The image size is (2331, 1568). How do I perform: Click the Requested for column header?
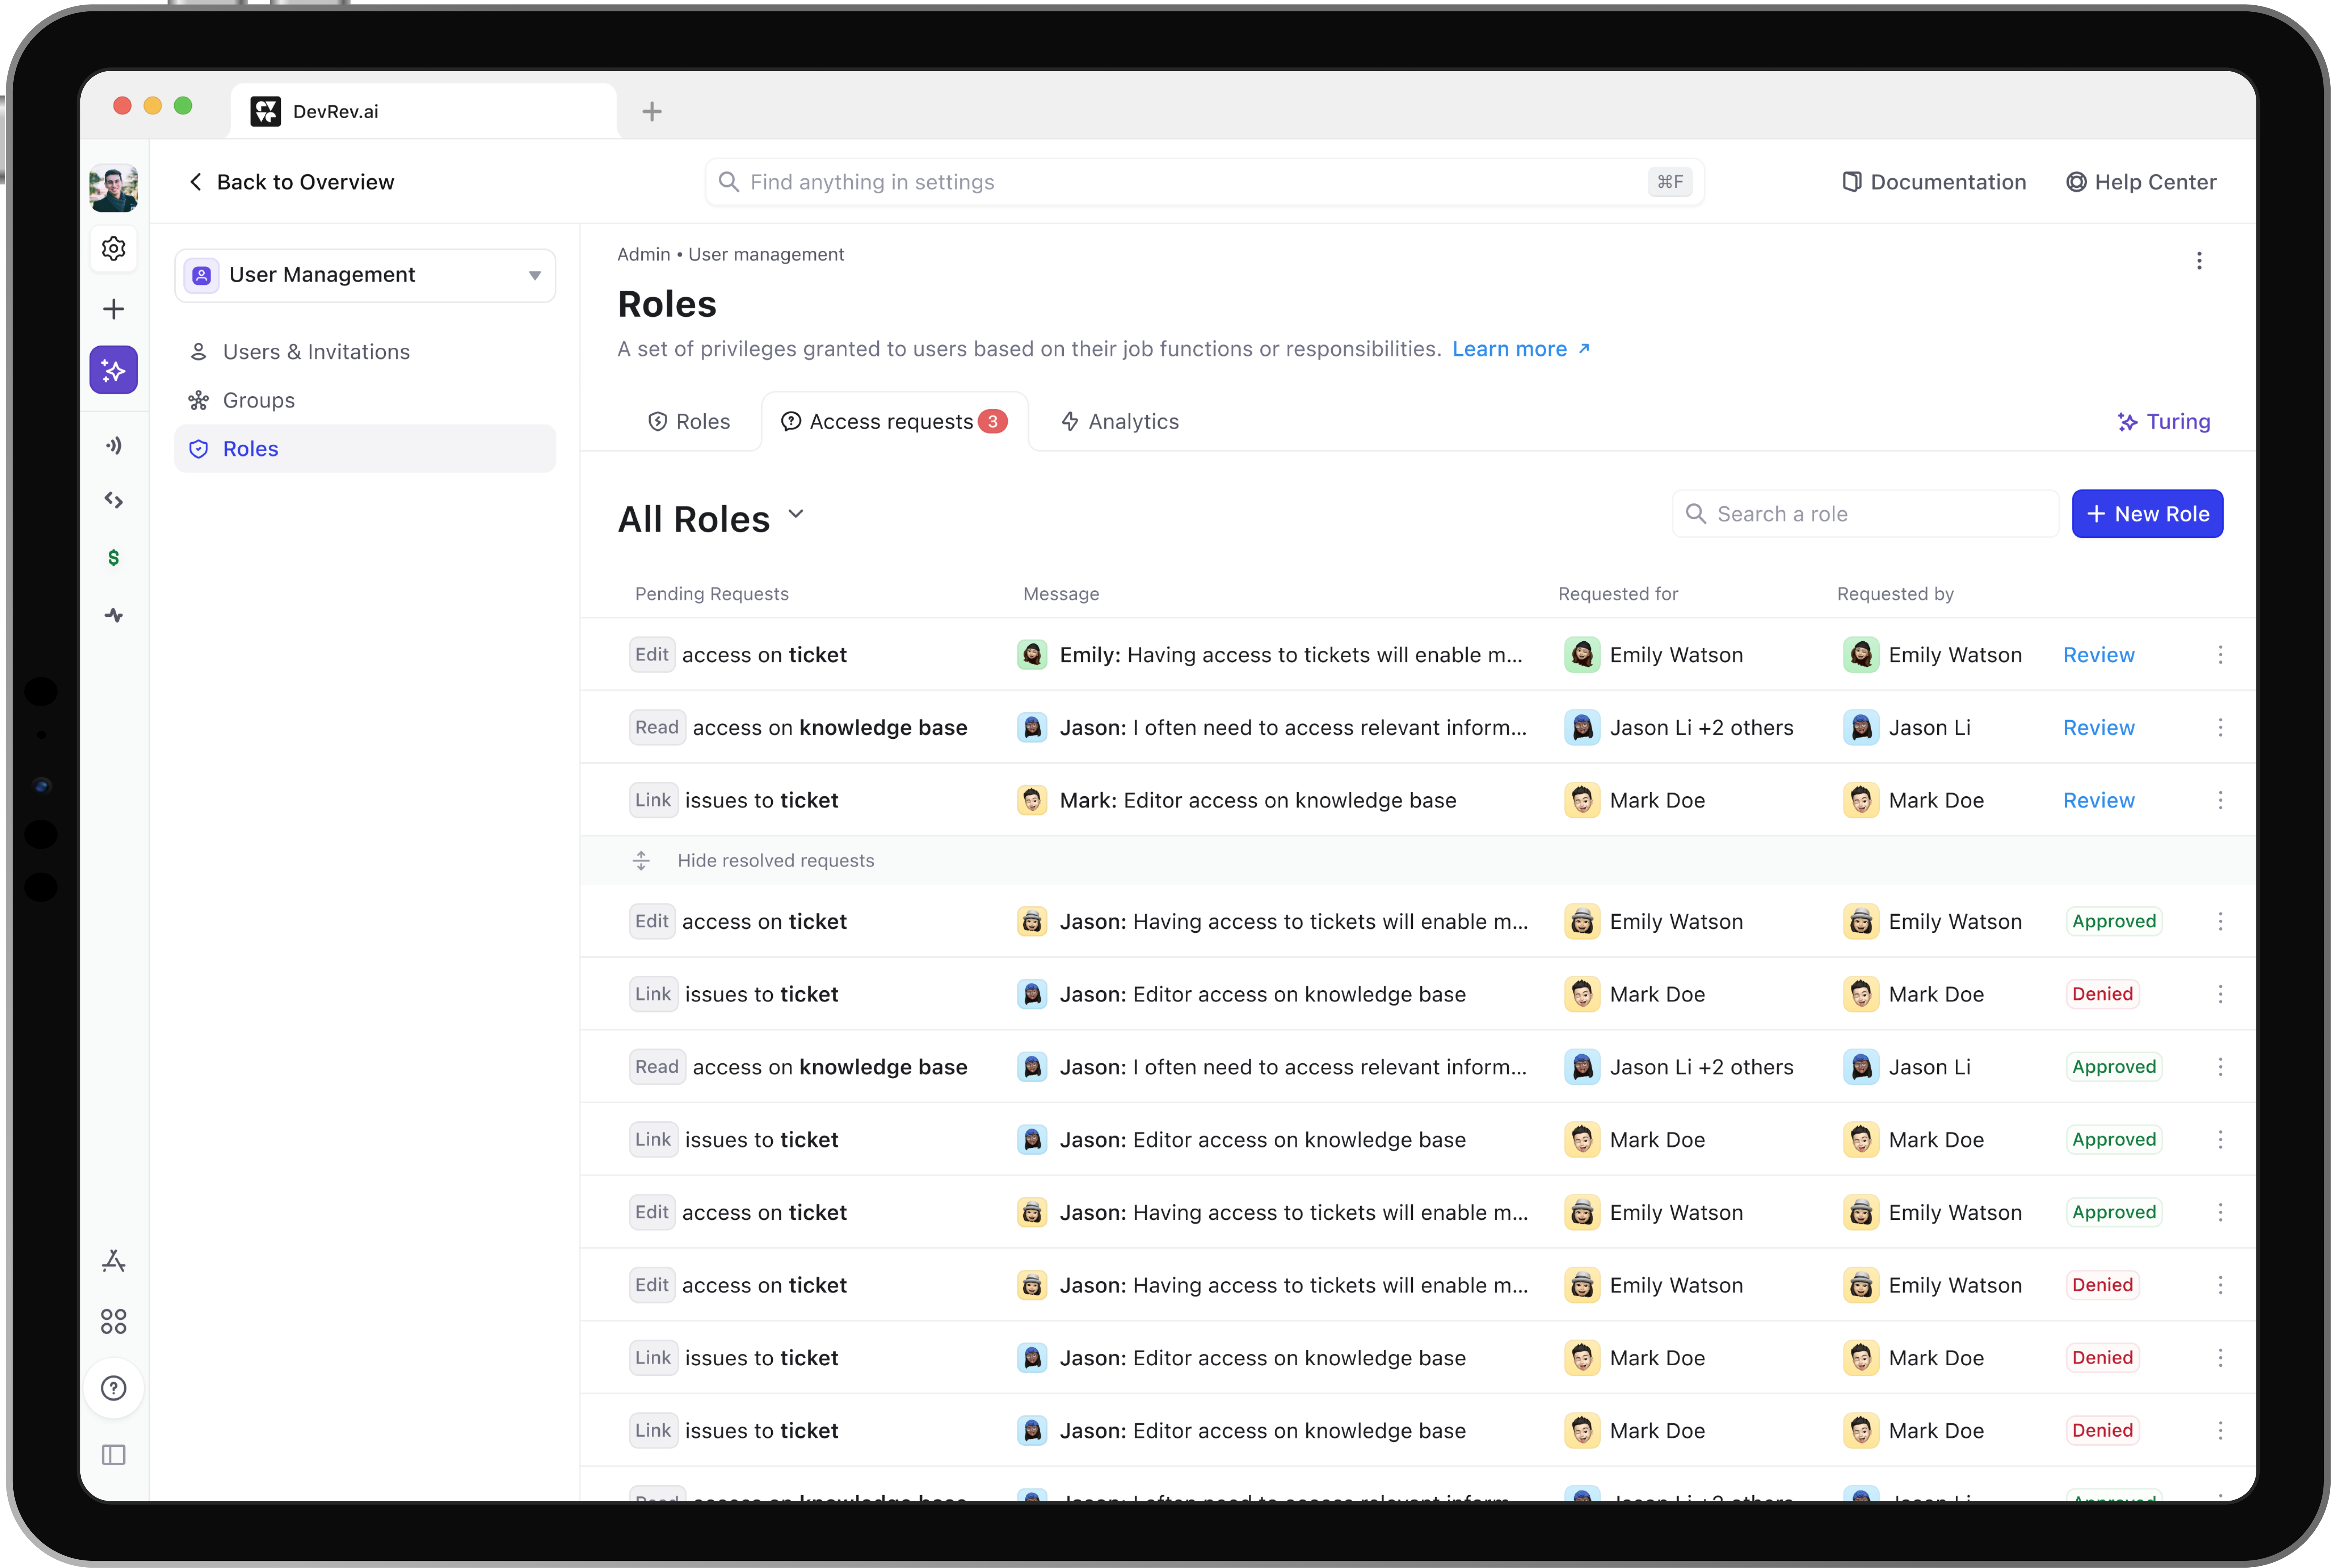[x=1618, y=594]
